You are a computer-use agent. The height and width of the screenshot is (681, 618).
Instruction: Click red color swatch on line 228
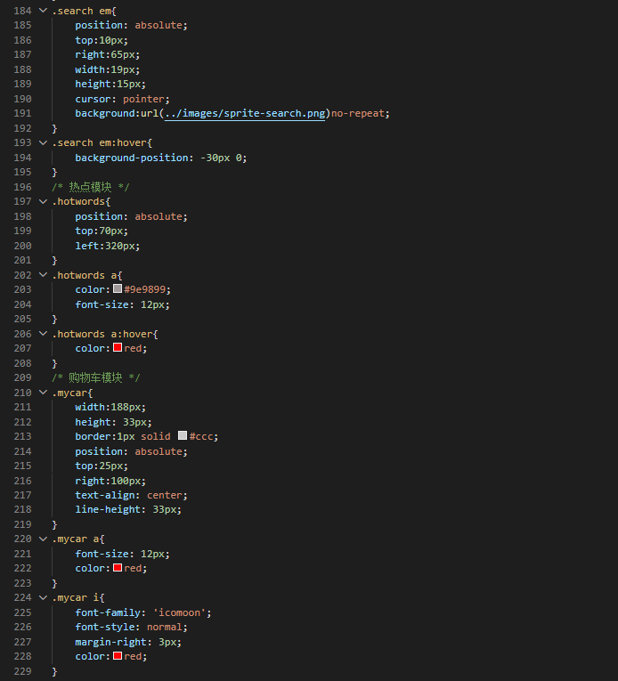(118, 656)
